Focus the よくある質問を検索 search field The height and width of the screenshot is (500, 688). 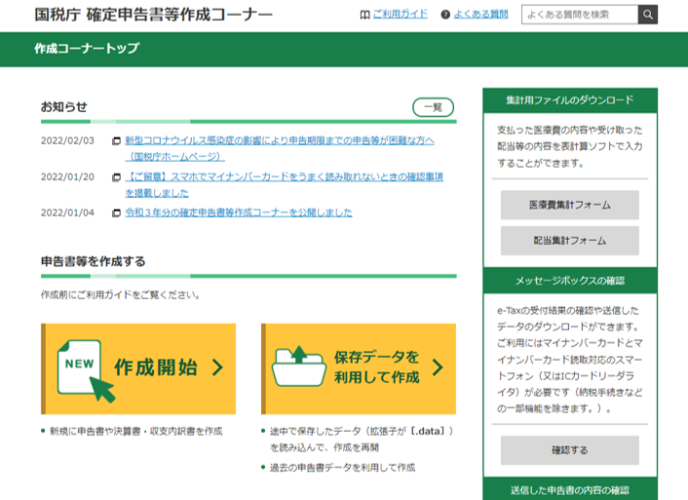(x=579, y=15)
